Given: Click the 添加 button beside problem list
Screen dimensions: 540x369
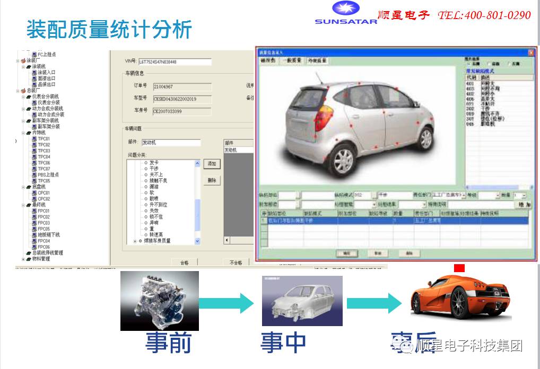Looking at the screenshot, I should tap(212, 164).
